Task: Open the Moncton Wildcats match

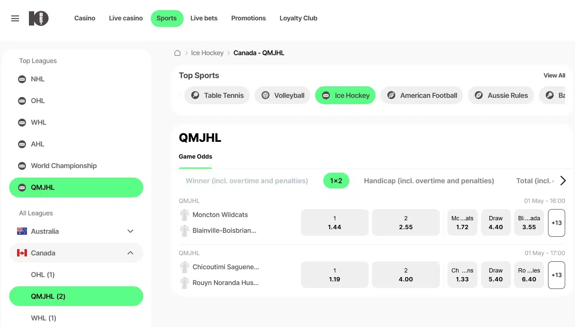Action: pyautogui.click(x=220, y=215)
